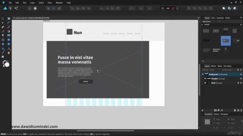Open the Stroke panel tab
The width and height of the screenshot is (243, 136).
tap(228, 18)
